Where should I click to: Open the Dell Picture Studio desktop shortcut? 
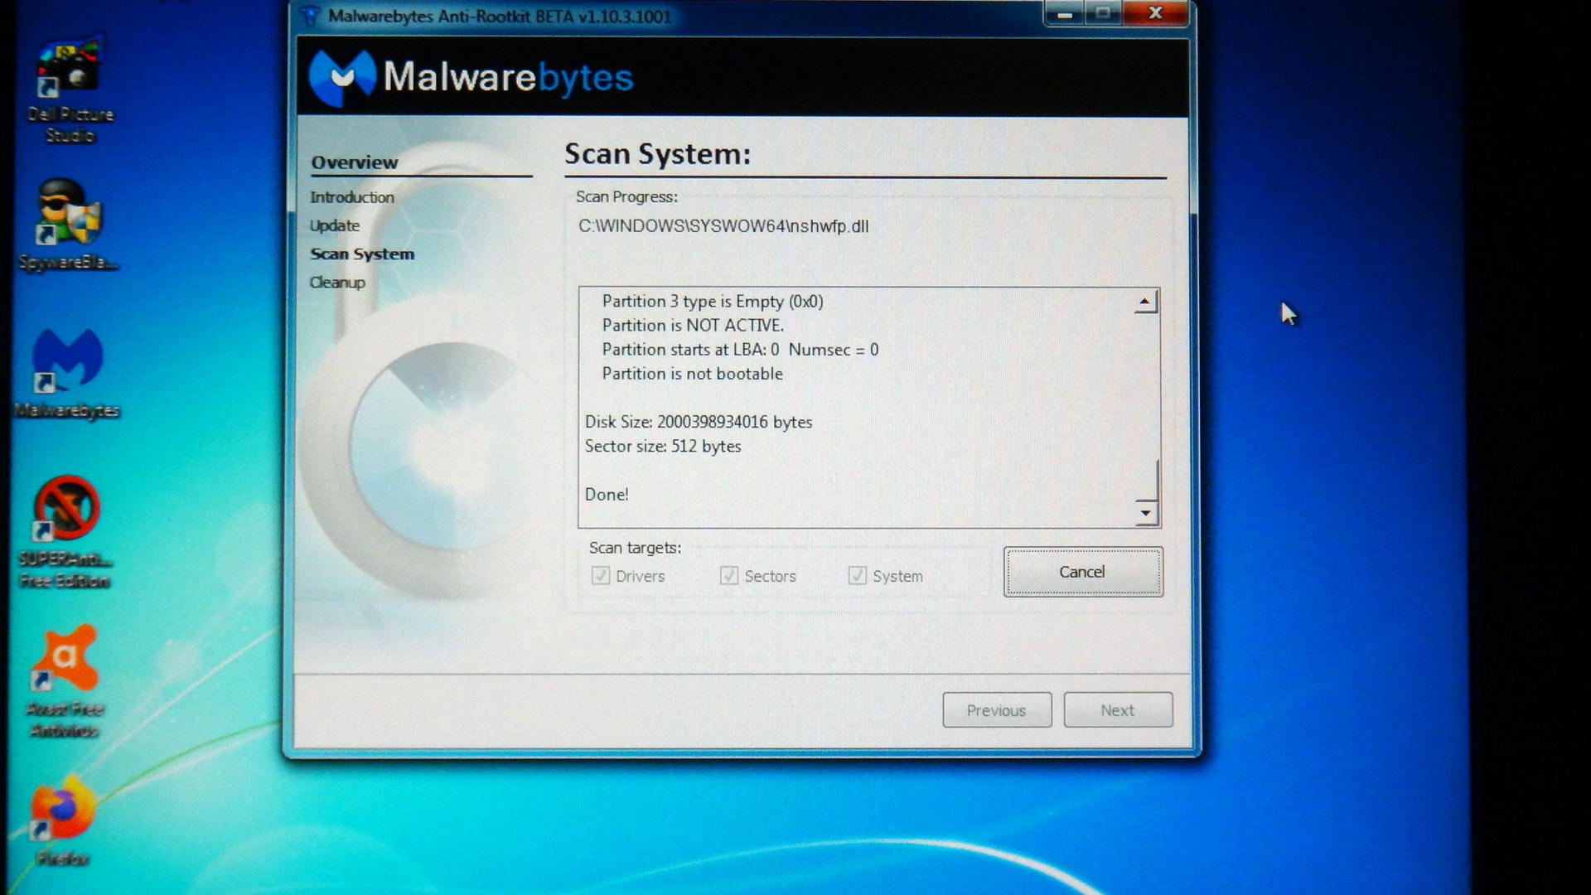coord(70,89)
